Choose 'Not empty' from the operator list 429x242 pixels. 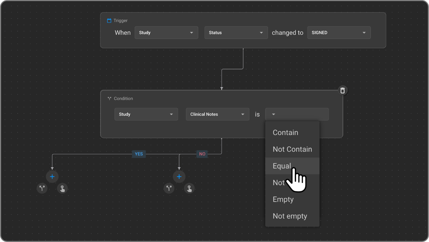pyautogui.click(x=290, y=216)
